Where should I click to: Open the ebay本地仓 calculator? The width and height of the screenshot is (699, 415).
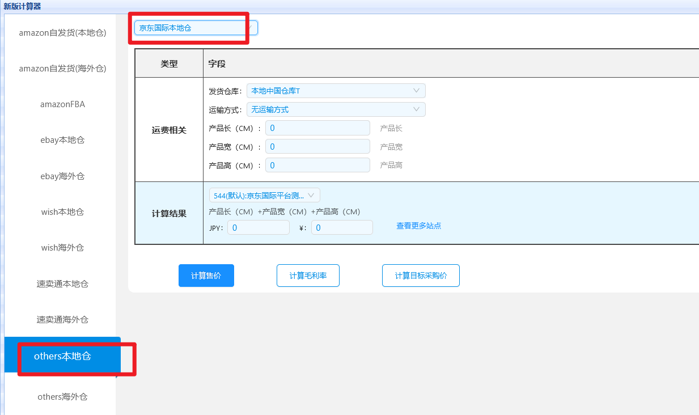[x=62, y=140]
